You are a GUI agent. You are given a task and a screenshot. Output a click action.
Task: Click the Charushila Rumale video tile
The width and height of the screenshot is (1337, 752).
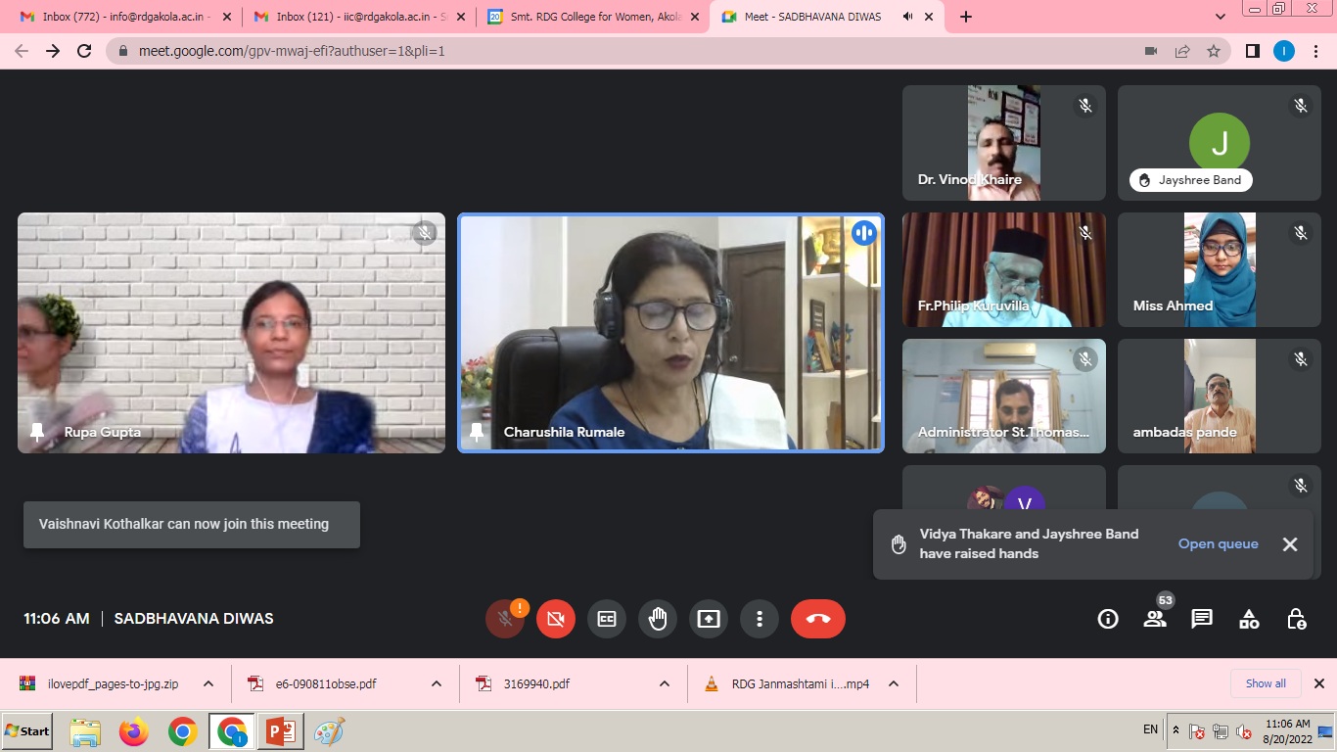[x=670, y=333]
